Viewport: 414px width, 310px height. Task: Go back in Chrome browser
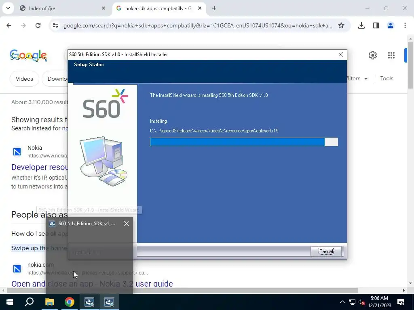9,25
